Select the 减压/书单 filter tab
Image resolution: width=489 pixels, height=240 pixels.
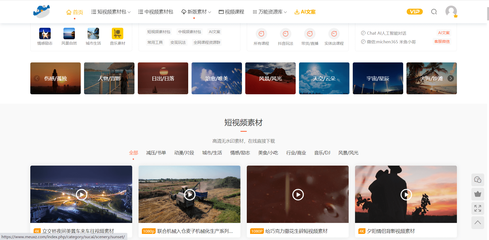(156, 153)
